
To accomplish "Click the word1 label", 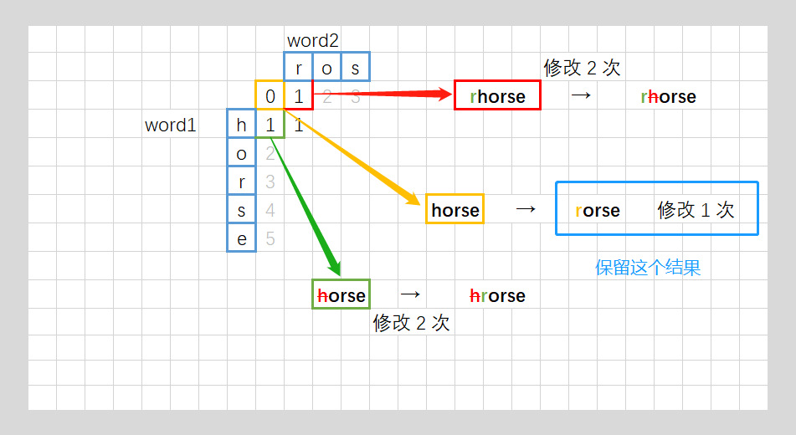I will pos(170,125).
